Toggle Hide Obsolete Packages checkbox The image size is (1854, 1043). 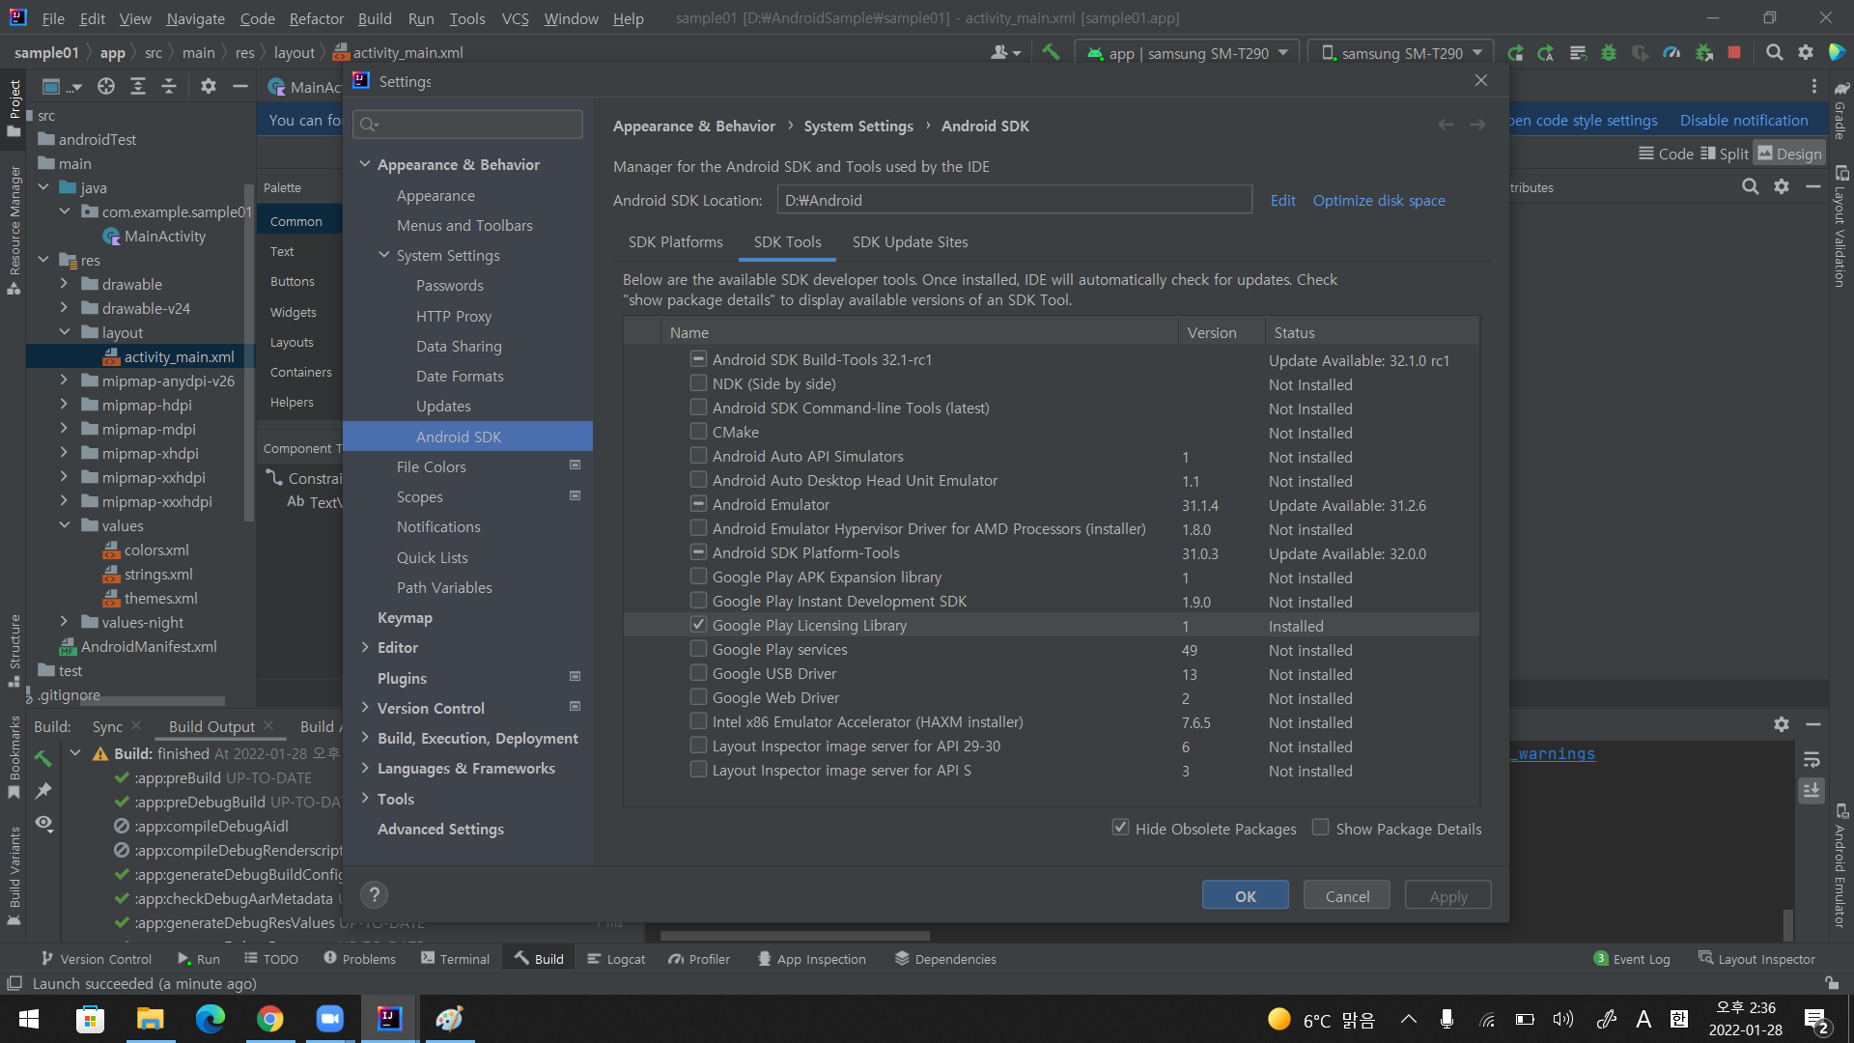click(x=1120, y=828)
